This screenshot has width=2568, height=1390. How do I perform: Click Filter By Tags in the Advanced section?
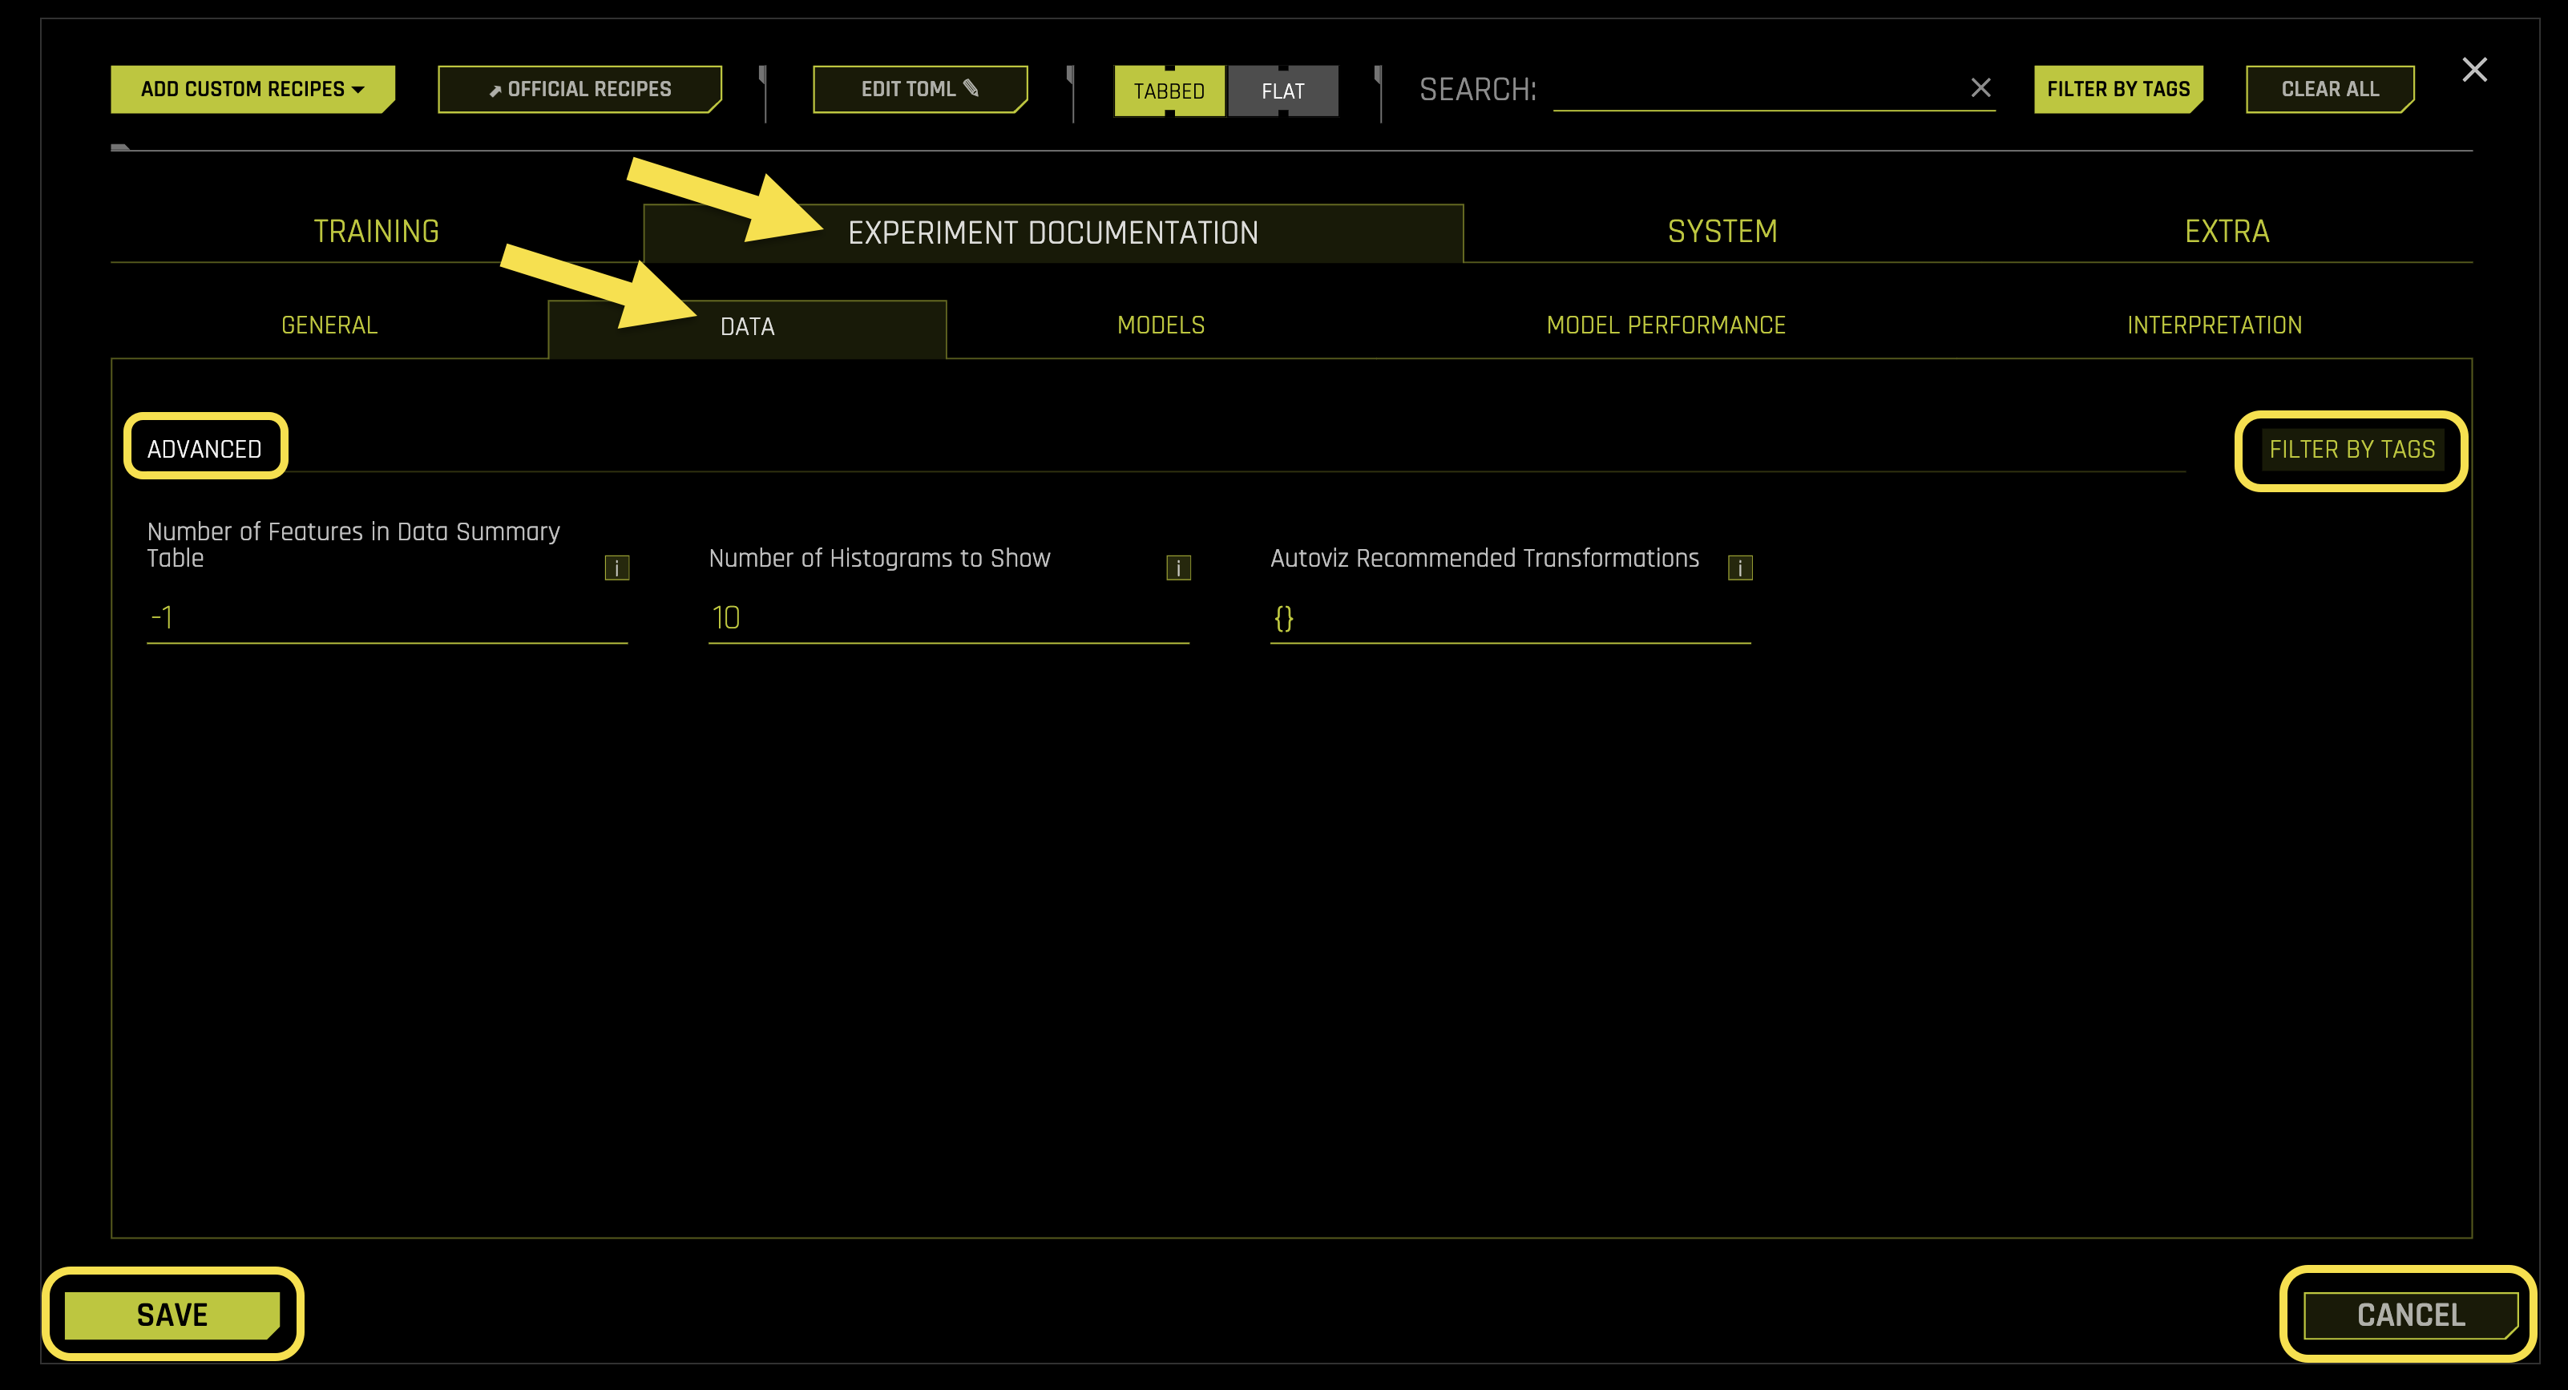tap(2352, 449)
